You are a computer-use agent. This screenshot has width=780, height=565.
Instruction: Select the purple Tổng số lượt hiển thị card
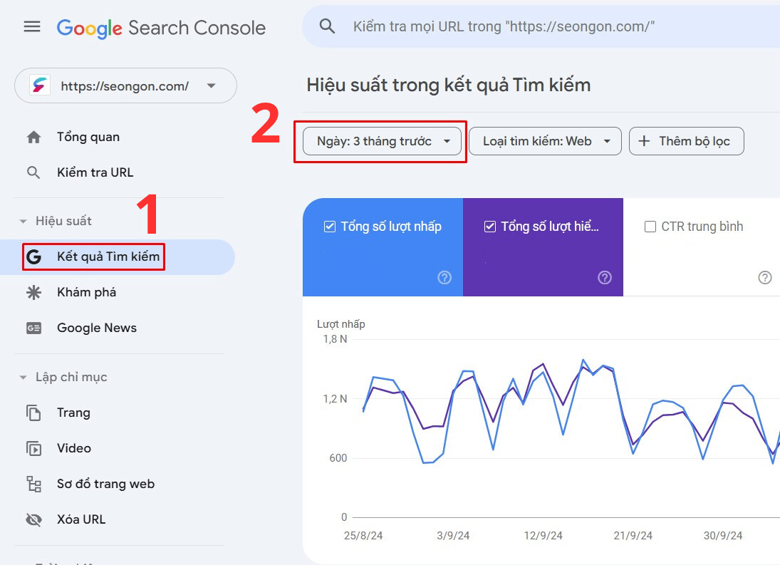pos(543,247)
